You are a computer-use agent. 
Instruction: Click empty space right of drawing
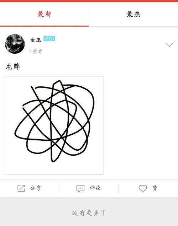pos(141,125)
